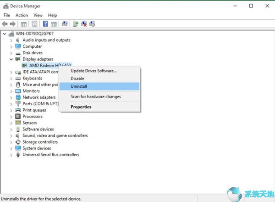Click the Back arrow in the toolbar

(5, 24)
